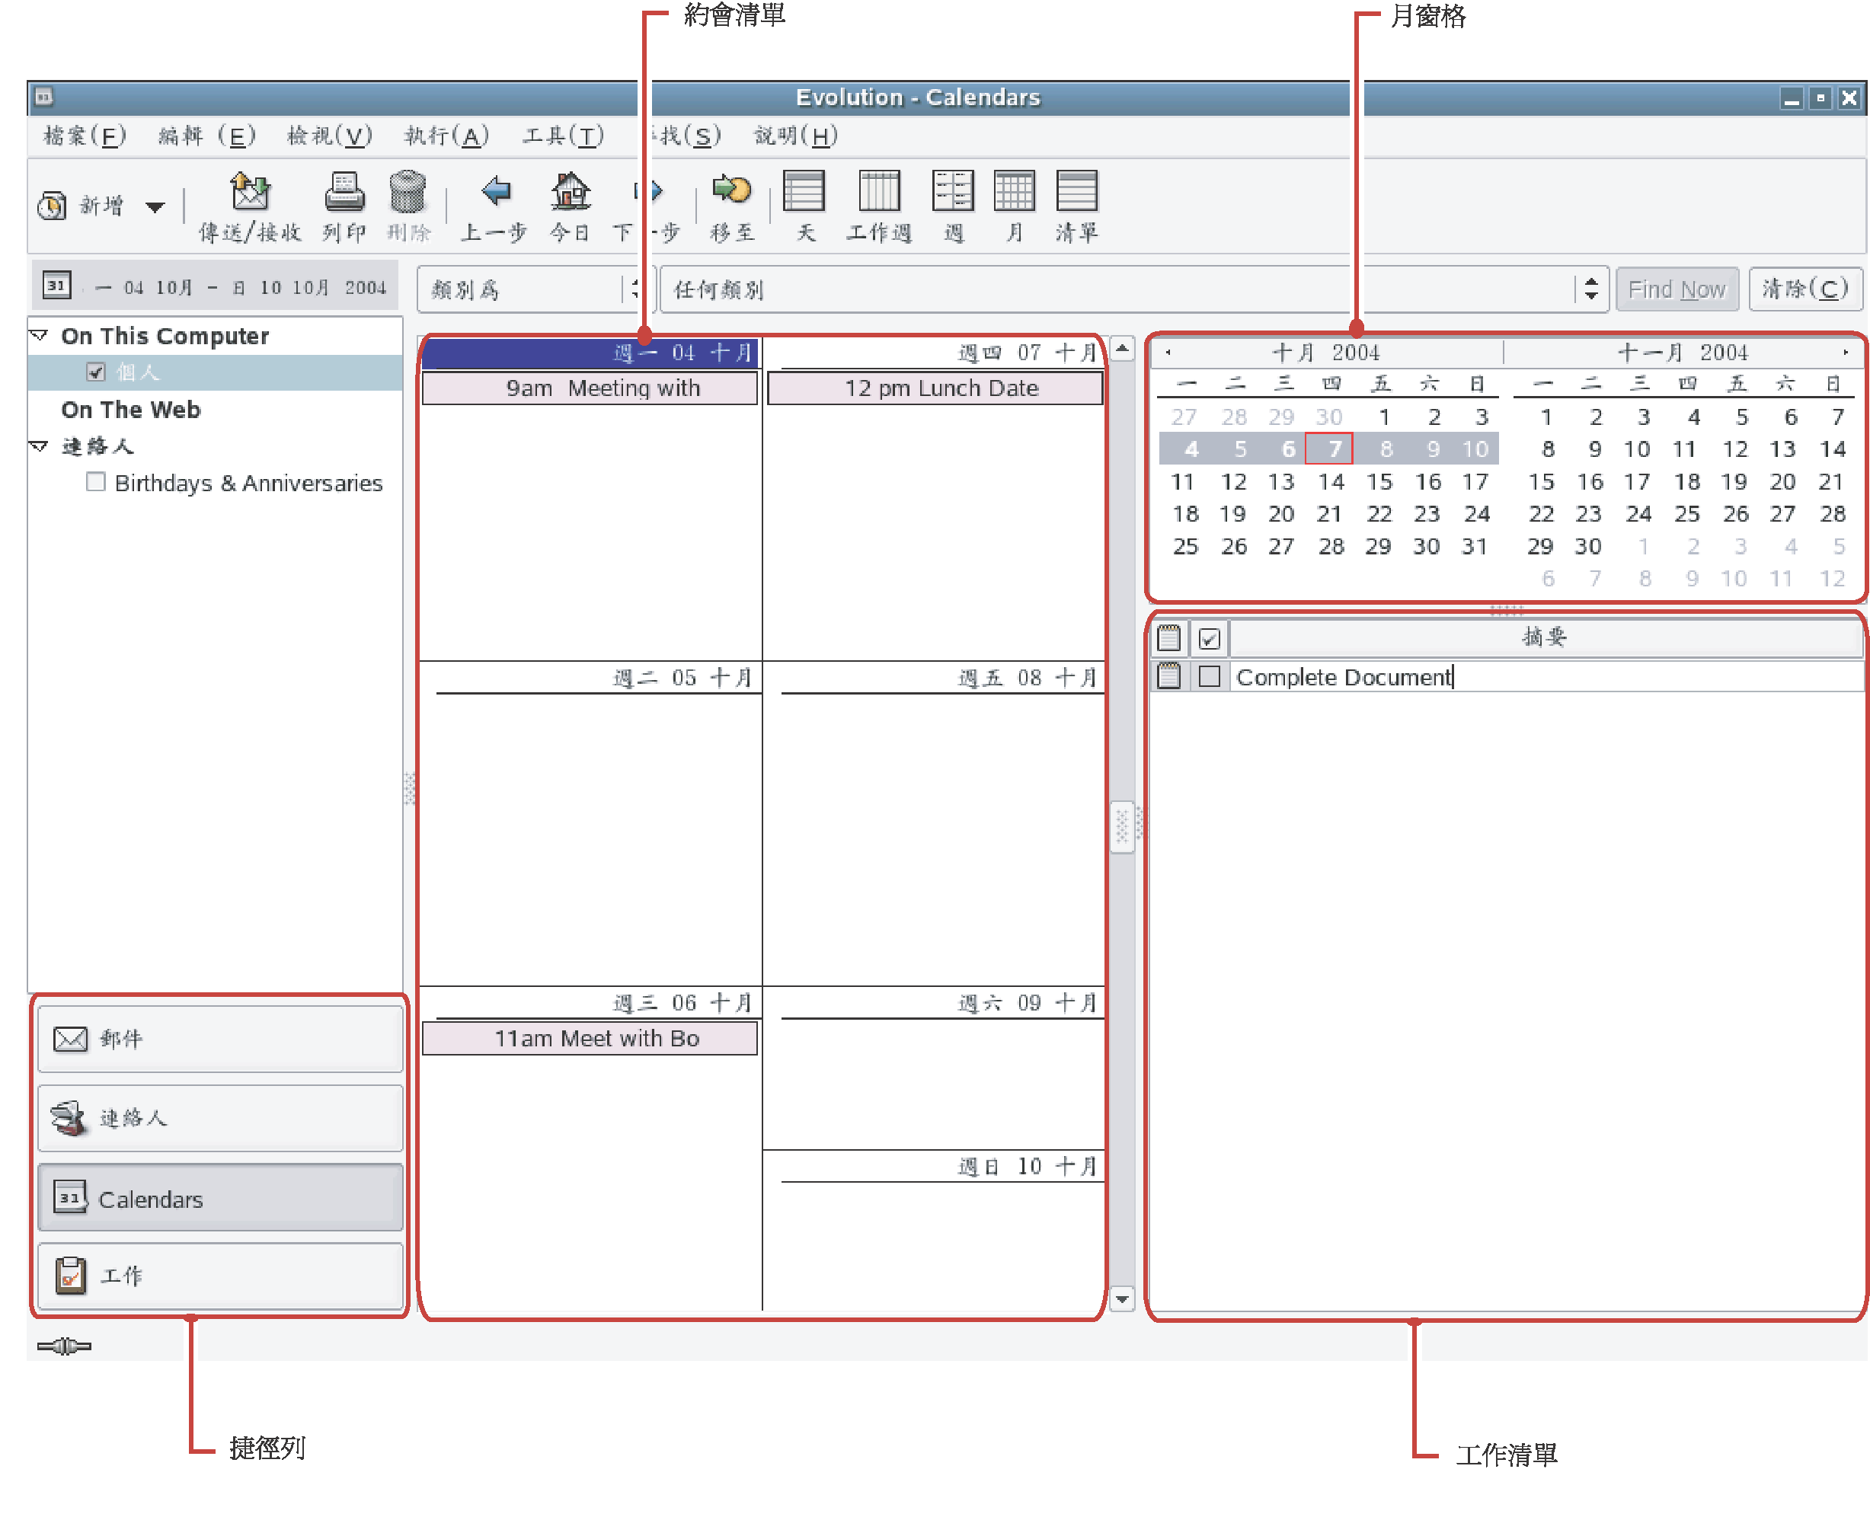Collapse the On This Computer group
Screen dimensions: 1870x1533
39,336
